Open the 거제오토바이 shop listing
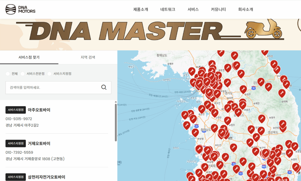Viewport: 301px width, 181px height. coord(39,144)
